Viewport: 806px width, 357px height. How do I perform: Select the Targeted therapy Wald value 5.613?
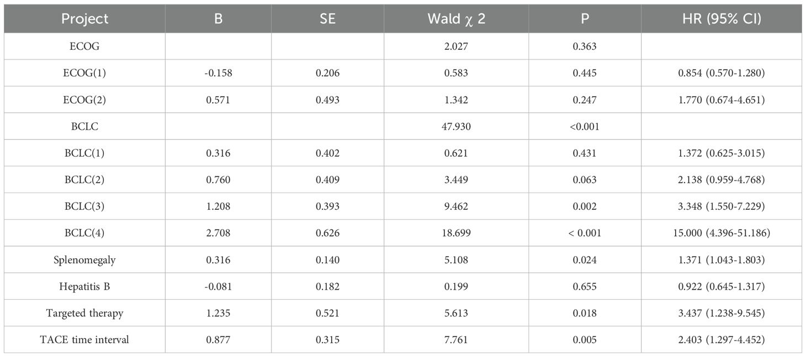[456, 313]
